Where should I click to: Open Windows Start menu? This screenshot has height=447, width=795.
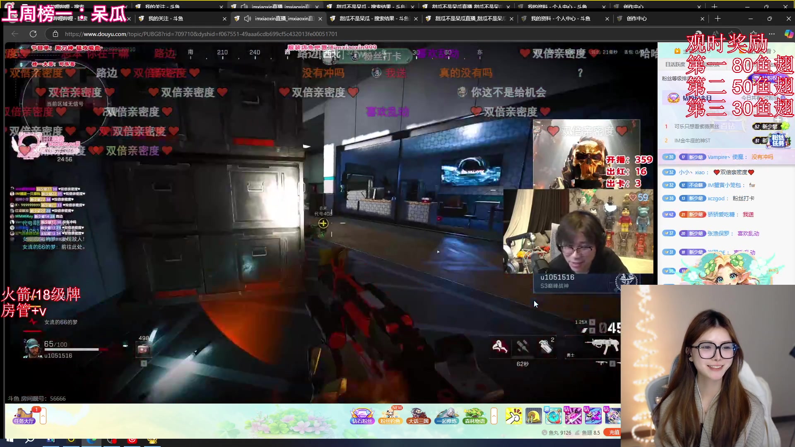[10, 440]
